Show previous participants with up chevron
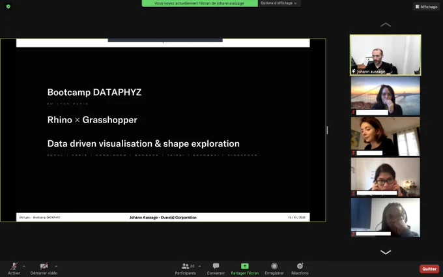The height and width of the screenshot is (277, 443). [386, 25]
